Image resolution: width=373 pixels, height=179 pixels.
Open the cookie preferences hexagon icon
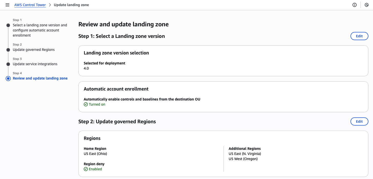[367, 5]
